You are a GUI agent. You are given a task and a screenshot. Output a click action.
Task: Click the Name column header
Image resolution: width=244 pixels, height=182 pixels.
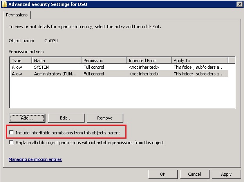(x=56, y=61)
